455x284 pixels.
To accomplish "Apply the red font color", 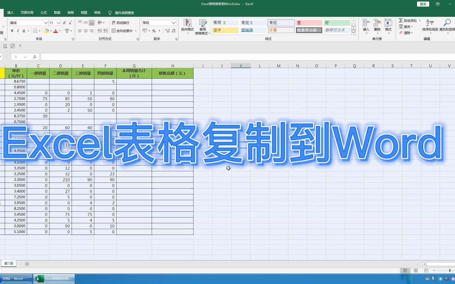I will [56, 31].
